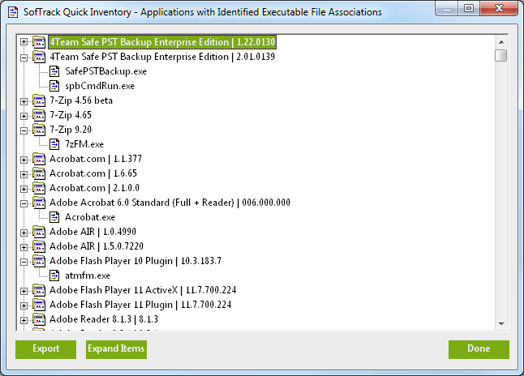Expand Adobe Flash Player 11 Plugin node
524x376 pixels.
(24, 305)
